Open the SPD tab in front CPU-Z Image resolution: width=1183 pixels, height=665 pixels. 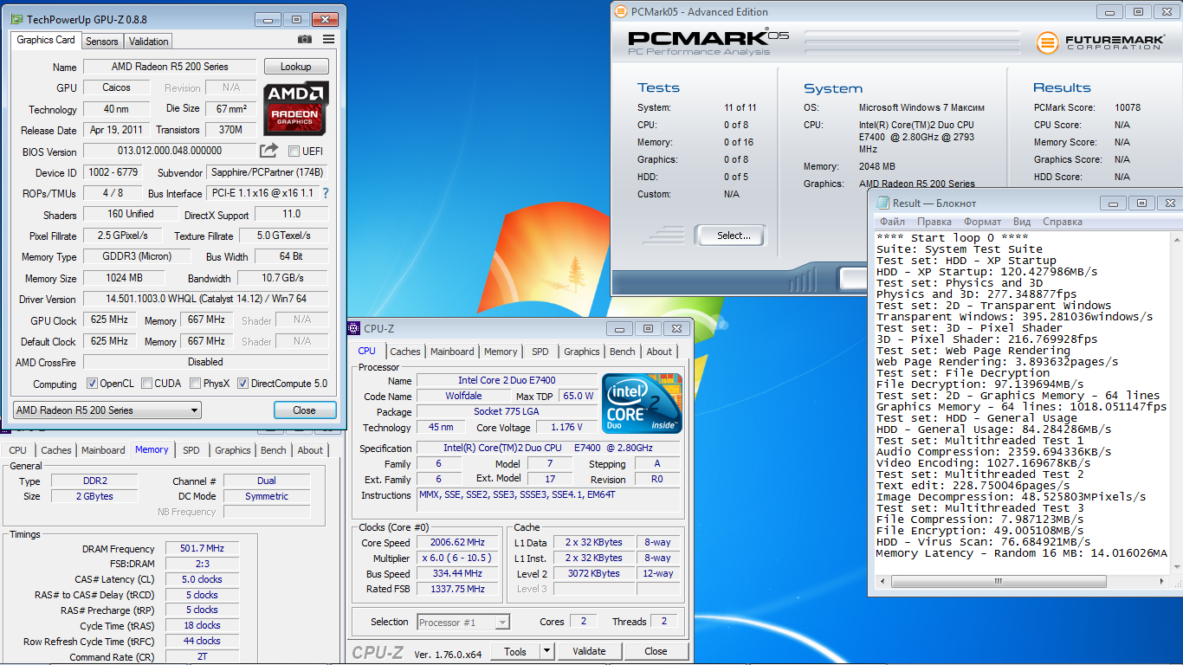(x=540, y=352)
